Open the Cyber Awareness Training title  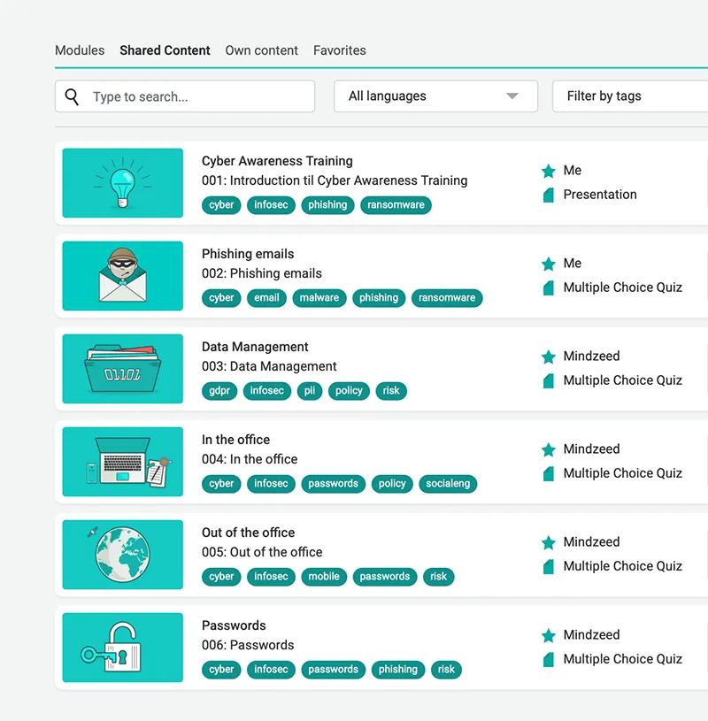coord(277,161)
